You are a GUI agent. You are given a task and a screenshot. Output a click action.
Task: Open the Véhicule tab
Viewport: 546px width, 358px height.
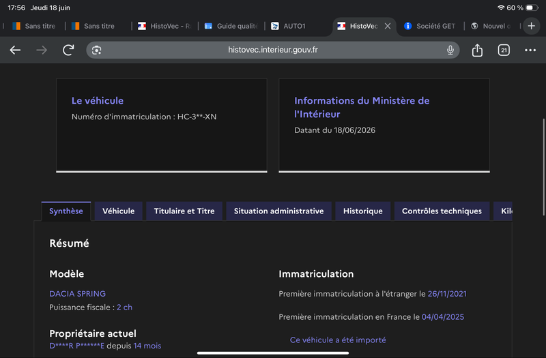[x=118, y=211]
